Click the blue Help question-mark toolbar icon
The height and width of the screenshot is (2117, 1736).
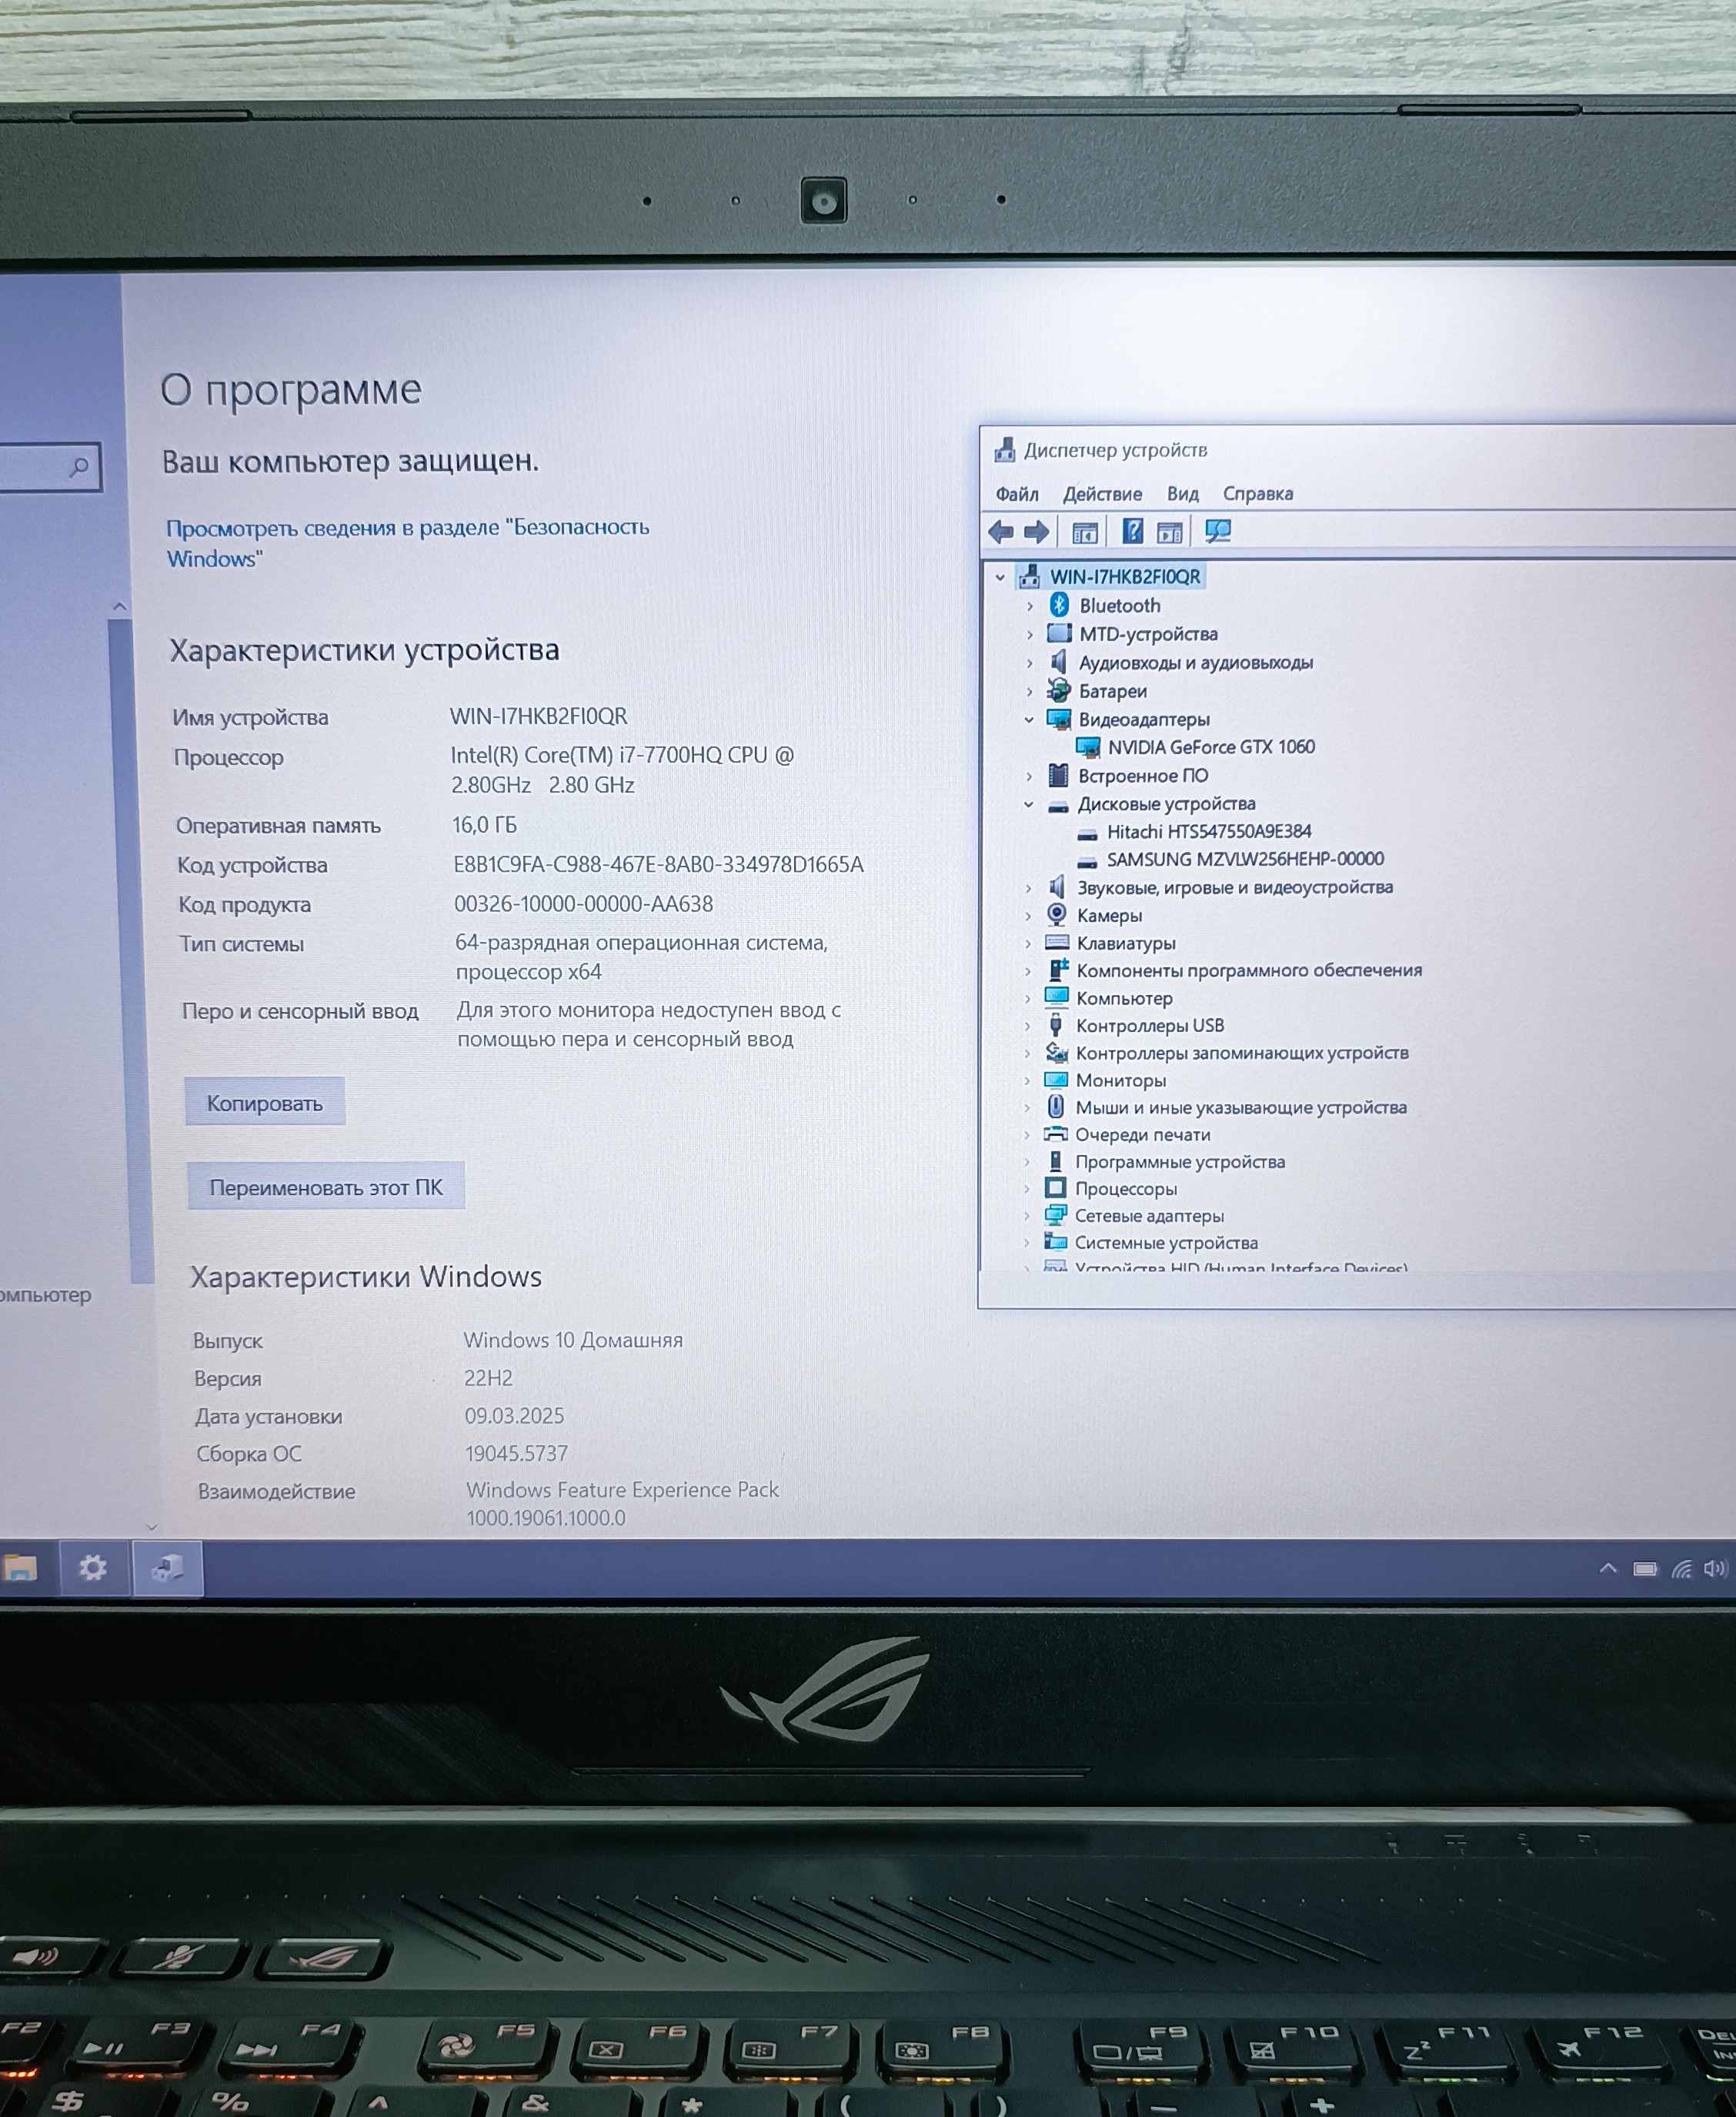point(1132,531)
